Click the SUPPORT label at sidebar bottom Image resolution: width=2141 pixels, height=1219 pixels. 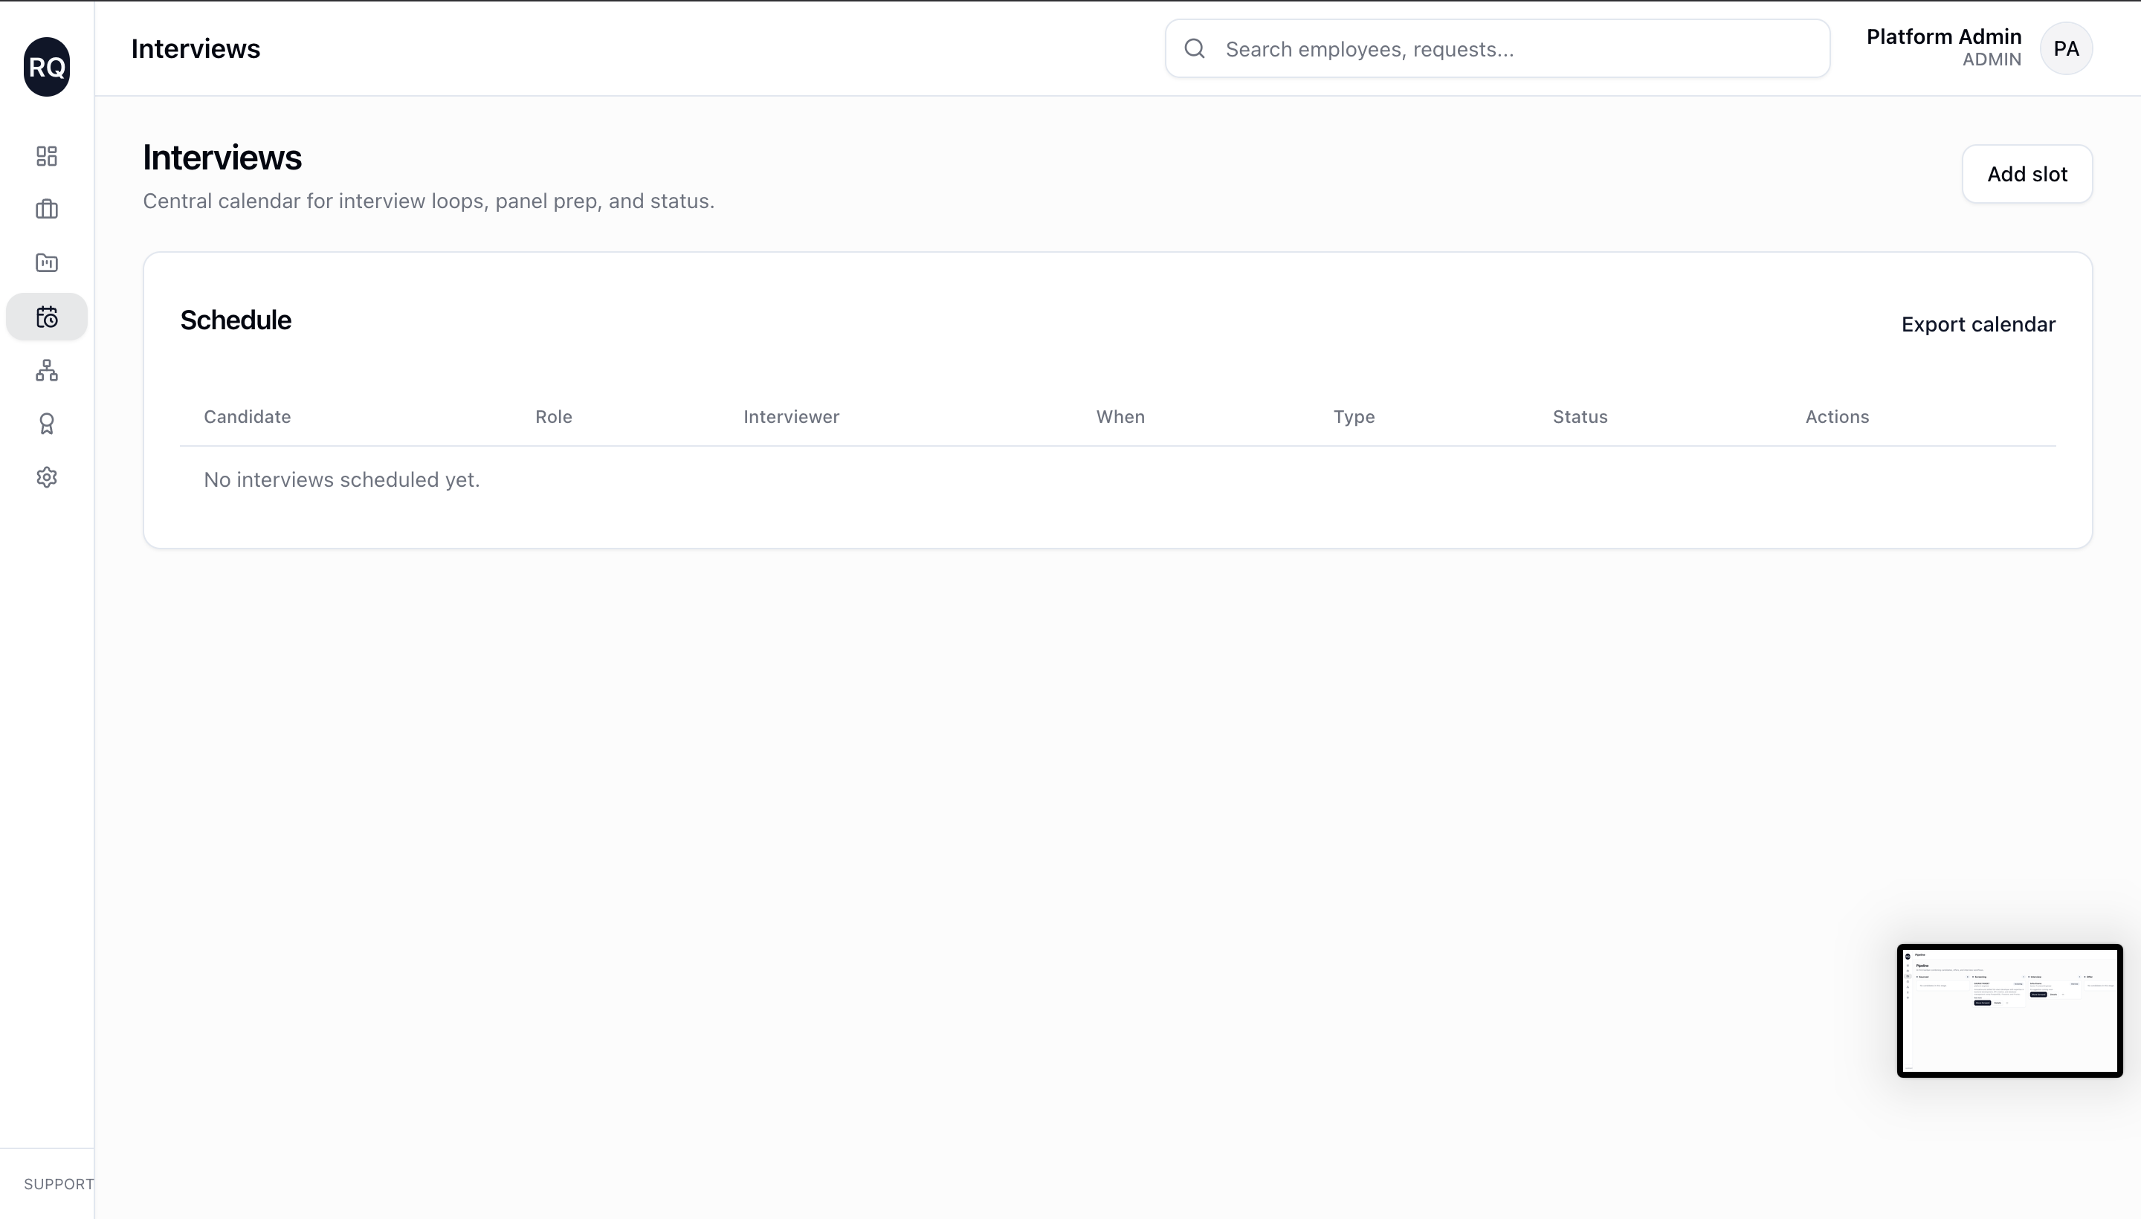click(x=59, y=1184)
